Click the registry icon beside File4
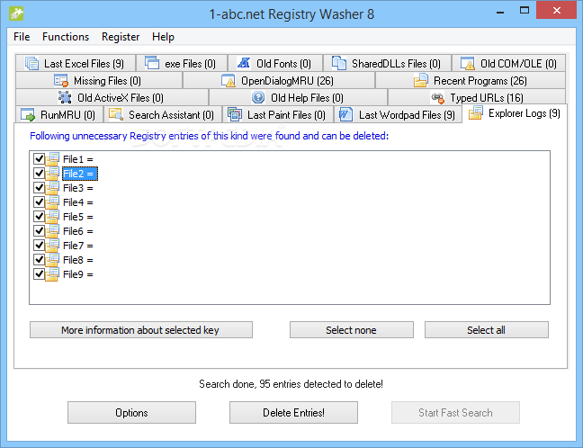The width and height of the screenshot is (583, 448). (x=52, y=202)
